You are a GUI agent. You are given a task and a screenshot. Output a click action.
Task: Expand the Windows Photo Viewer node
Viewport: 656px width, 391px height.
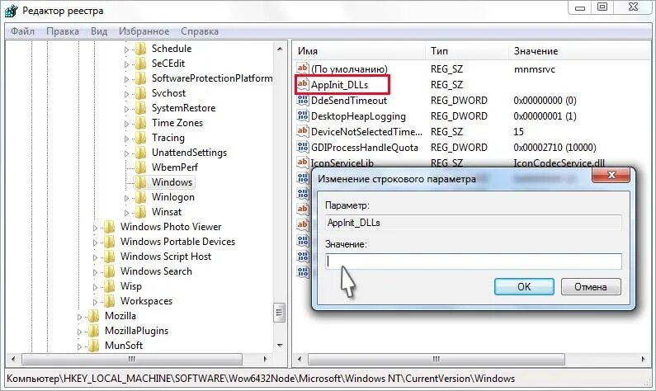click(96, 228)
